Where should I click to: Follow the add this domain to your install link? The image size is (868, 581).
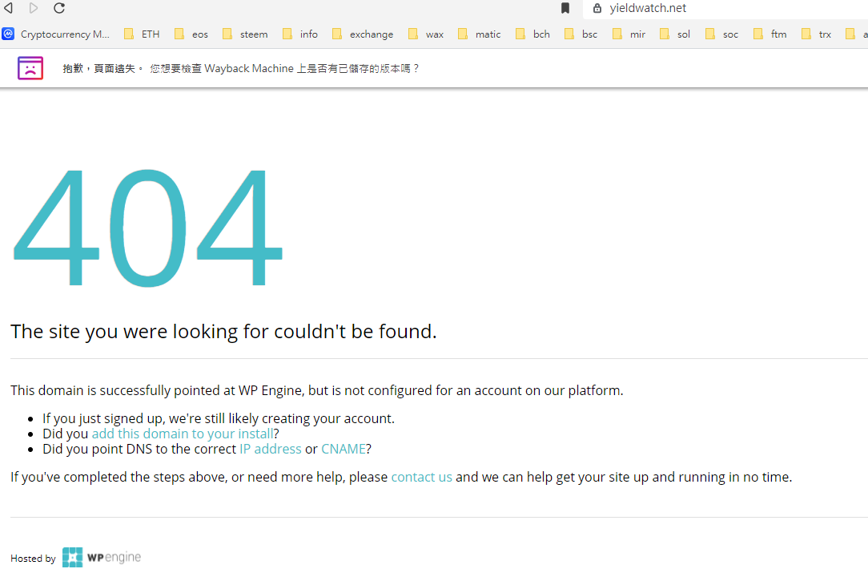point(183,433)
